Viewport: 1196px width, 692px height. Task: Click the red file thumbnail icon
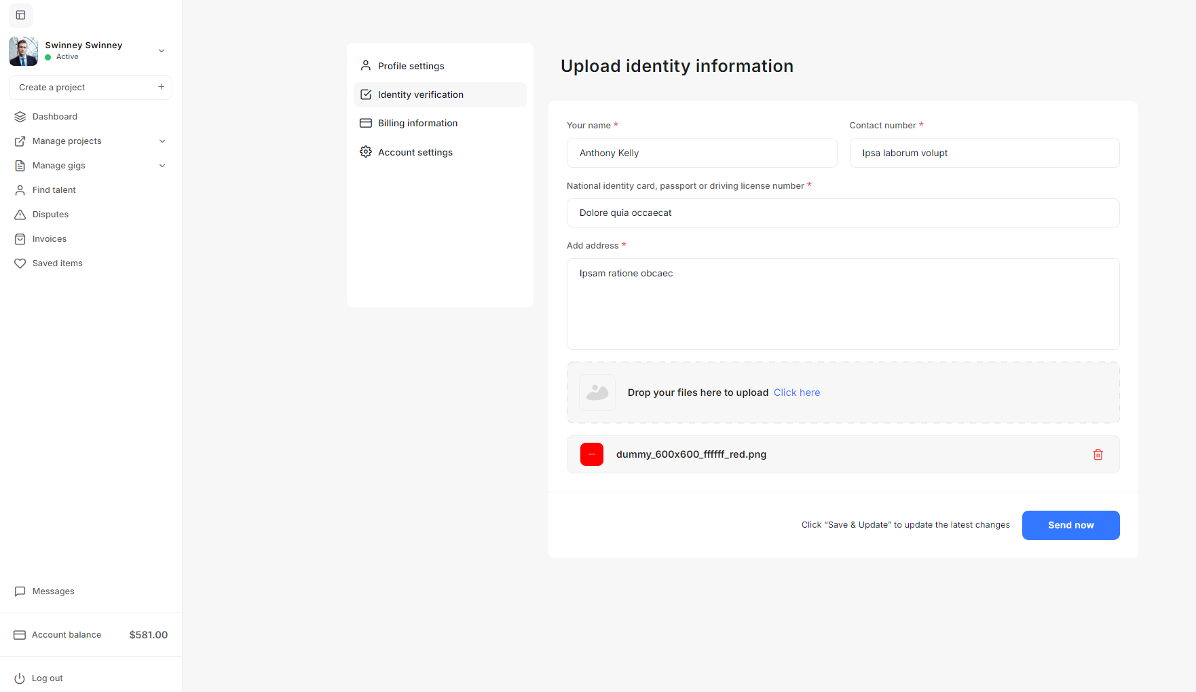(x=591, y=454)
